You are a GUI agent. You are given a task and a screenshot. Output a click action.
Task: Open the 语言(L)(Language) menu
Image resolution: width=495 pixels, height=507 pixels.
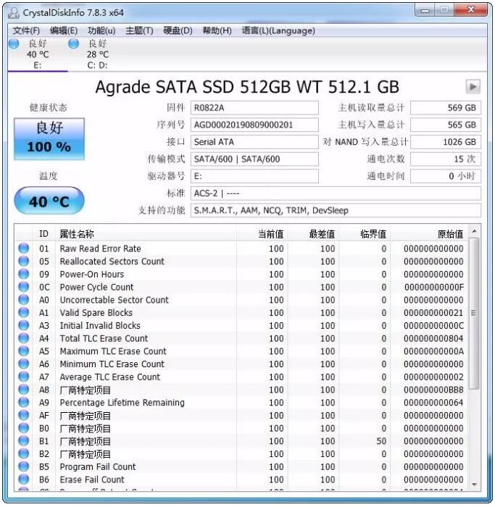(x=278, y=30)
